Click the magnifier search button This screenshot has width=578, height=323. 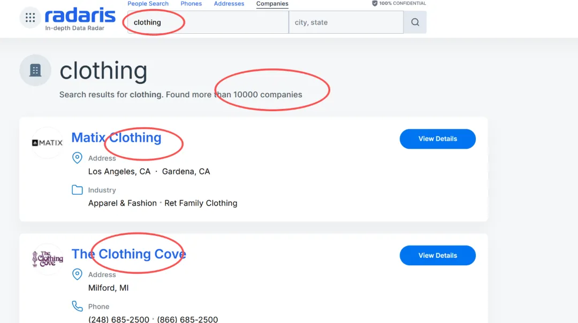tap(415, 22)
